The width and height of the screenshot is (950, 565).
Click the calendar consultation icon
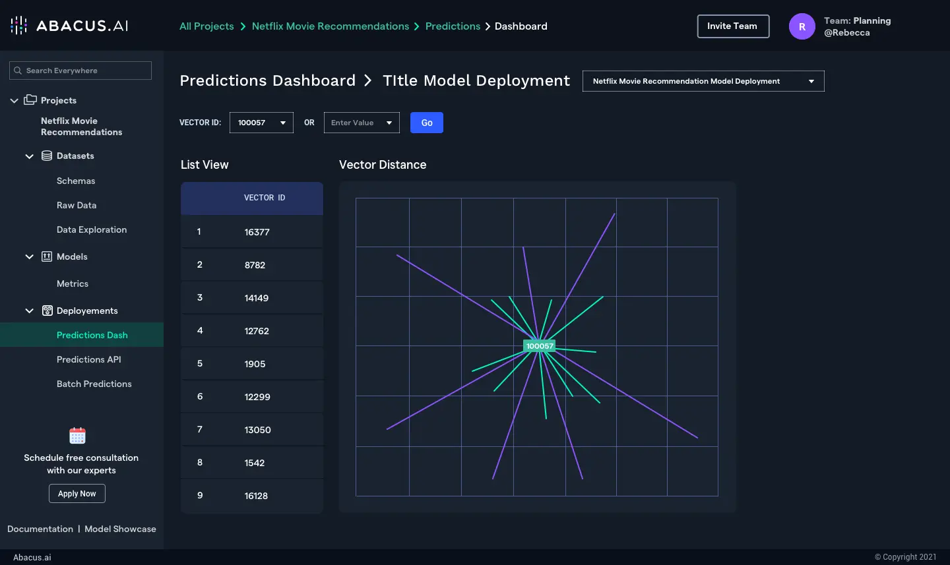tap(77, 436)
